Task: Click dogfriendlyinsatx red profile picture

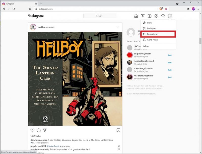Action: tap(130, 55)
